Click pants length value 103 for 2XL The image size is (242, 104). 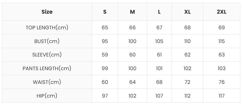coord(222,68)
